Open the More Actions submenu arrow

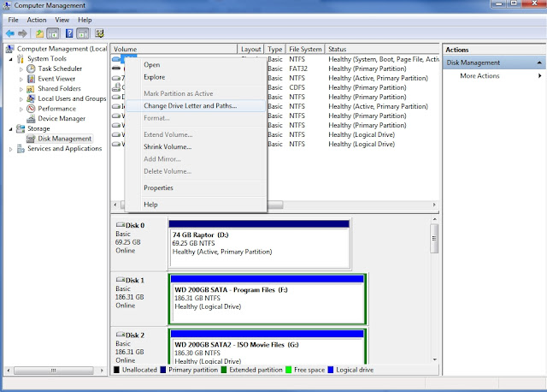pyautogui.click(x=539, y=76)
